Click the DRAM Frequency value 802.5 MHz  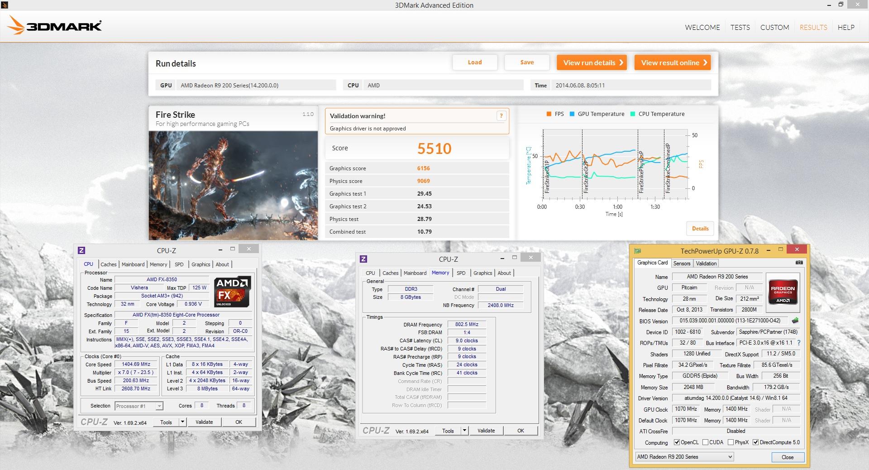(x=467, y=324)
